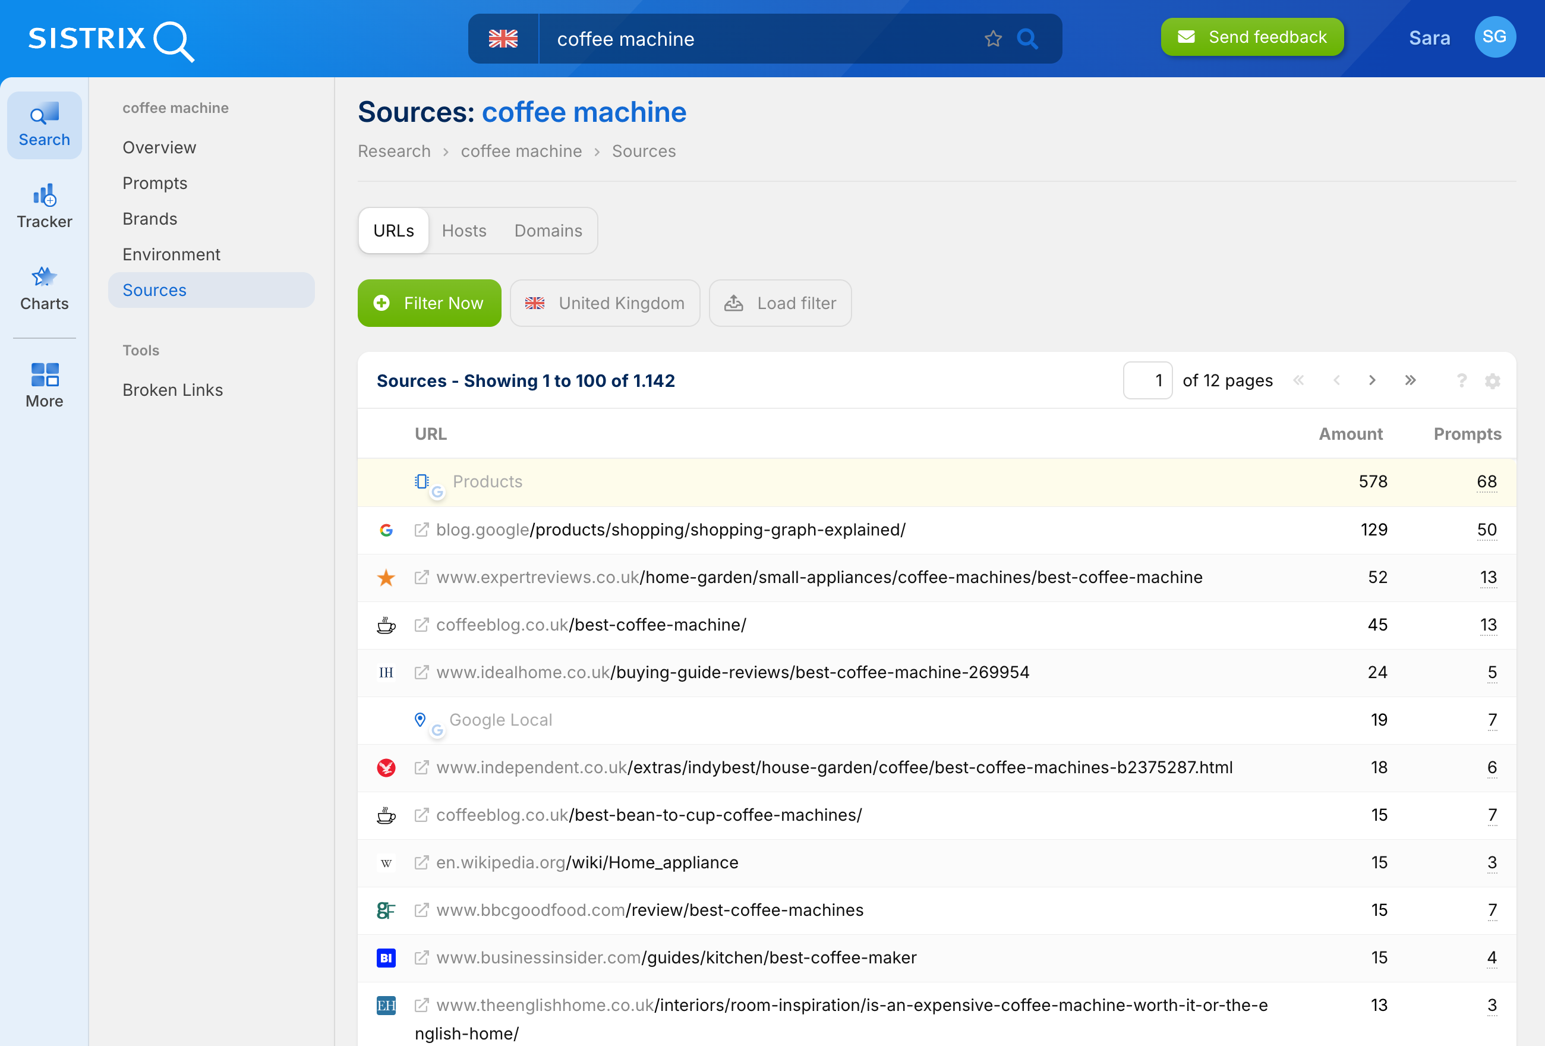Click the page number input field
Screen dimensions: 1545x1046
(x=1147, y=380)
